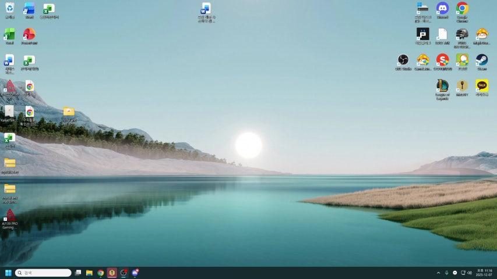The image size is (497, 279).
Task: Open File Explorer from the taskbar
Action: (x=89, y=273)
